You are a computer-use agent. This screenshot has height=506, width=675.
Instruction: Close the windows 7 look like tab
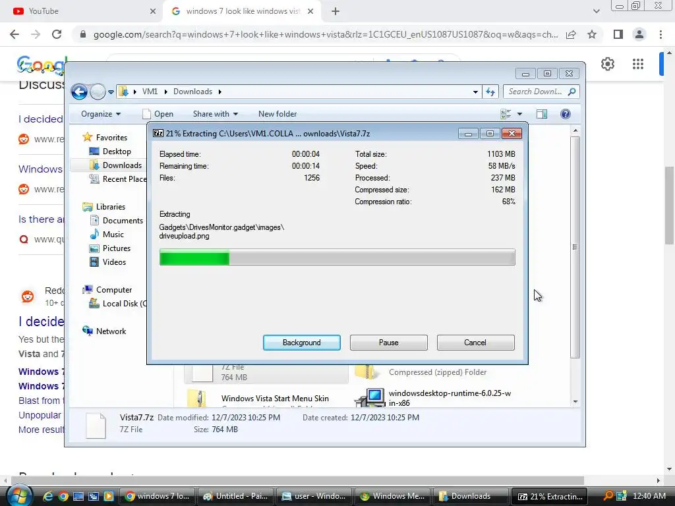(x=310, y=11)
